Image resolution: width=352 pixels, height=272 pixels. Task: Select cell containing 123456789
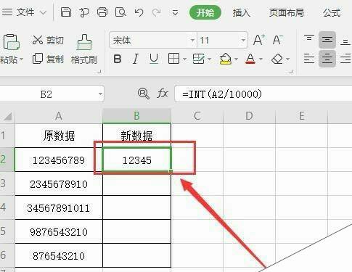59,160
